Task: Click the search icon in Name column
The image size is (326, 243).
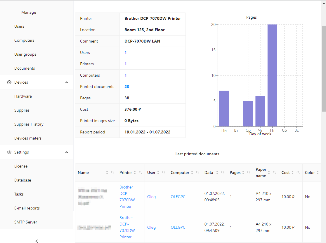Action: pos(113,172)
